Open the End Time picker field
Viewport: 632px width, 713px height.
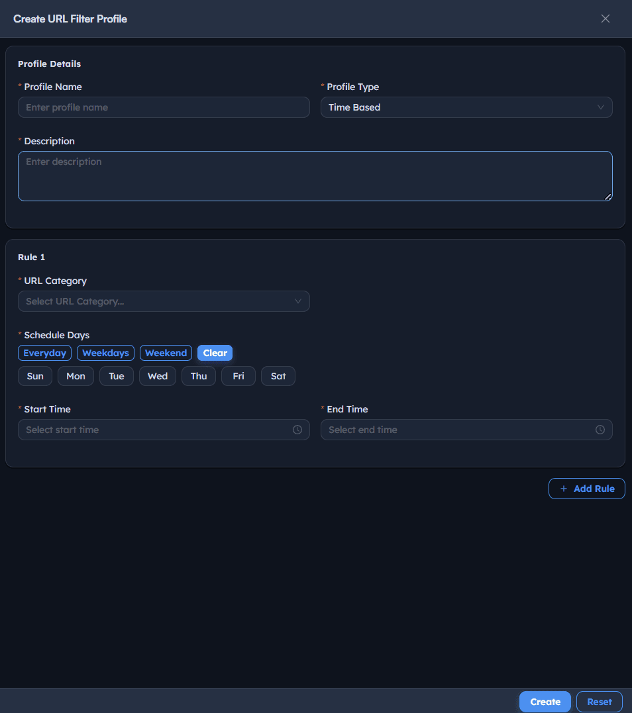coord(466,430)
